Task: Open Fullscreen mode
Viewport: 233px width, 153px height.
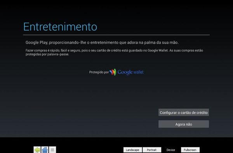Action: [x=190, y=150]
